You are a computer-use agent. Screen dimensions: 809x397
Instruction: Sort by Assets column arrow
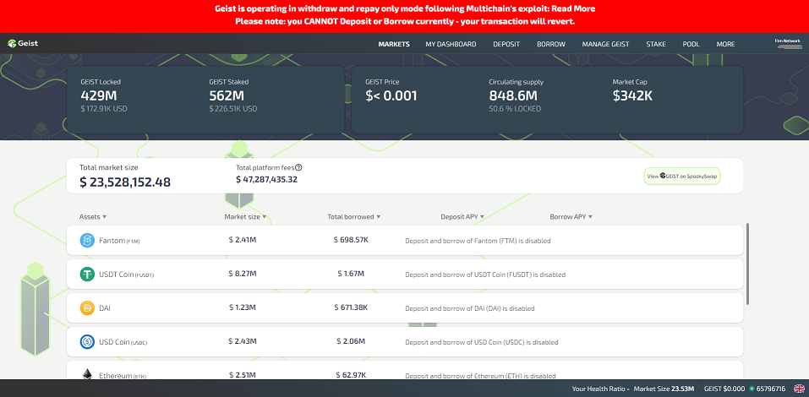104,217
